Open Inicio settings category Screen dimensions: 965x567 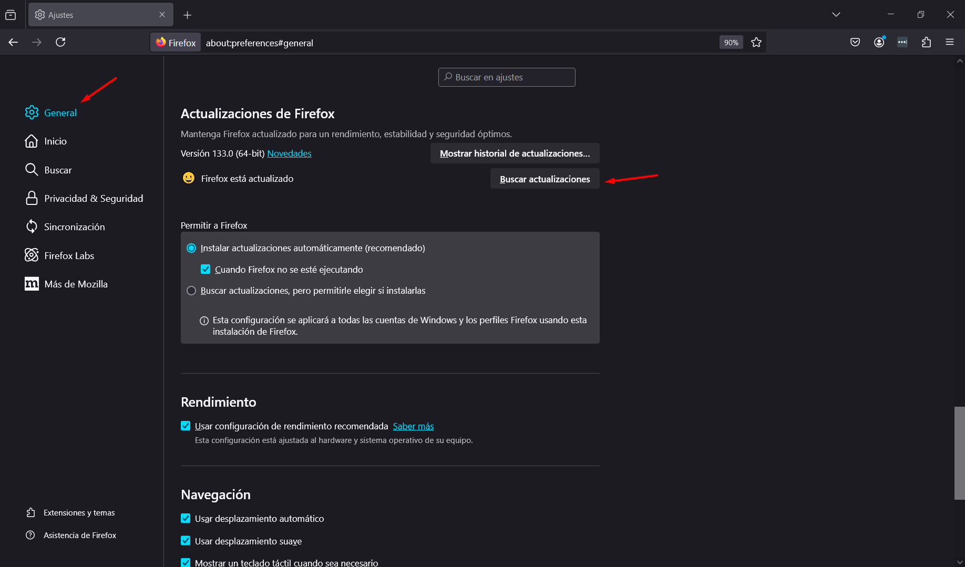click(x=46, y=141)
